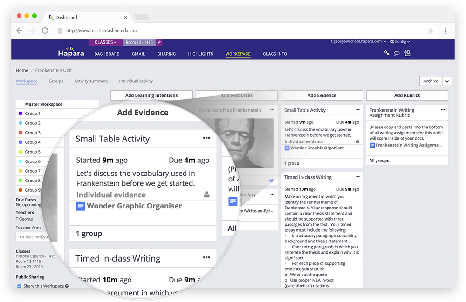Go to the DASHBOARD nav item
466x302 pixels.
pyautogui.click(x=107, y=54)
